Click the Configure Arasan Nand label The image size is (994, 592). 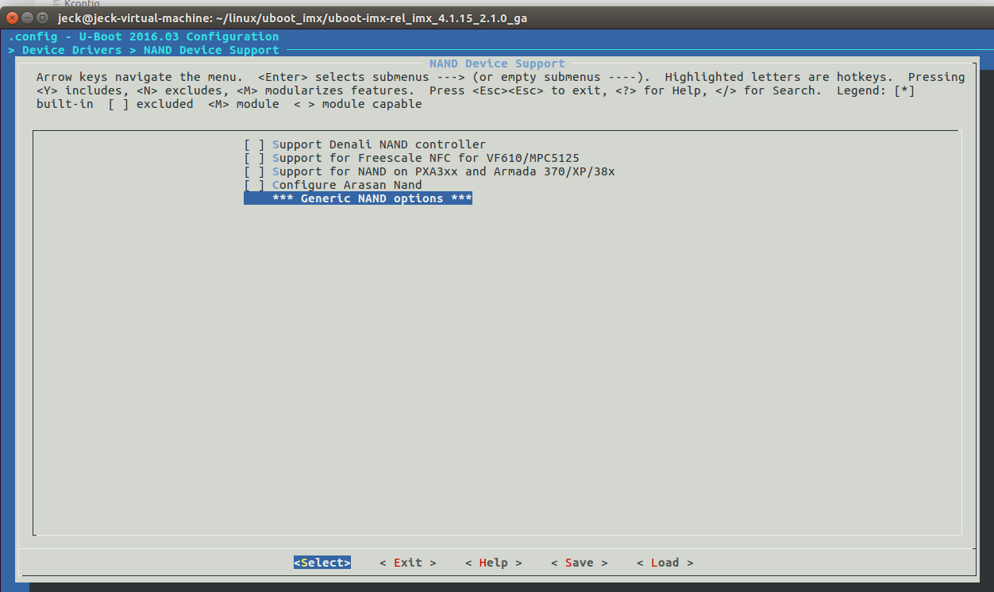[x=347, y=185]
